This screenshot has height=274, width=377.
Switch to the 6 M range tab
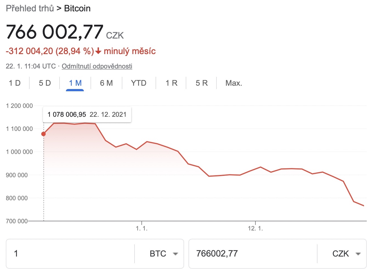[106, 83]
